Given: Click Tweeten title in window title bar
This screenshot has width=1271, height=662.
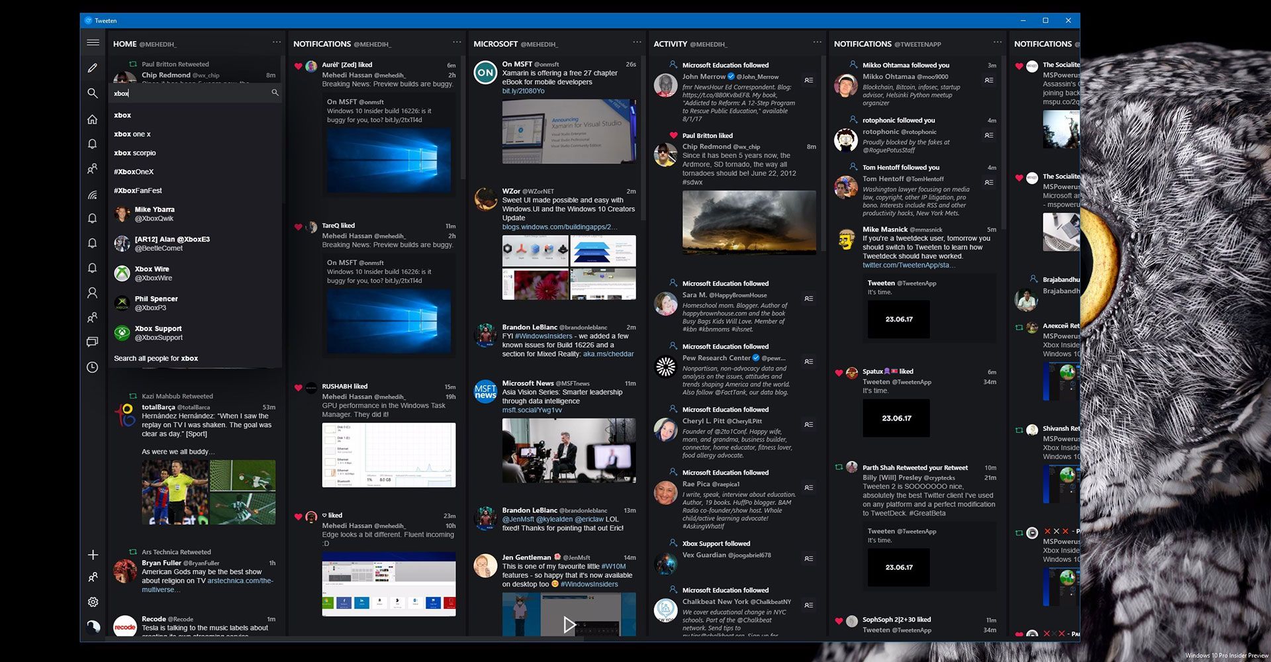Looking at the screenshot, I should pyautogui.click(x=105, y=21).
